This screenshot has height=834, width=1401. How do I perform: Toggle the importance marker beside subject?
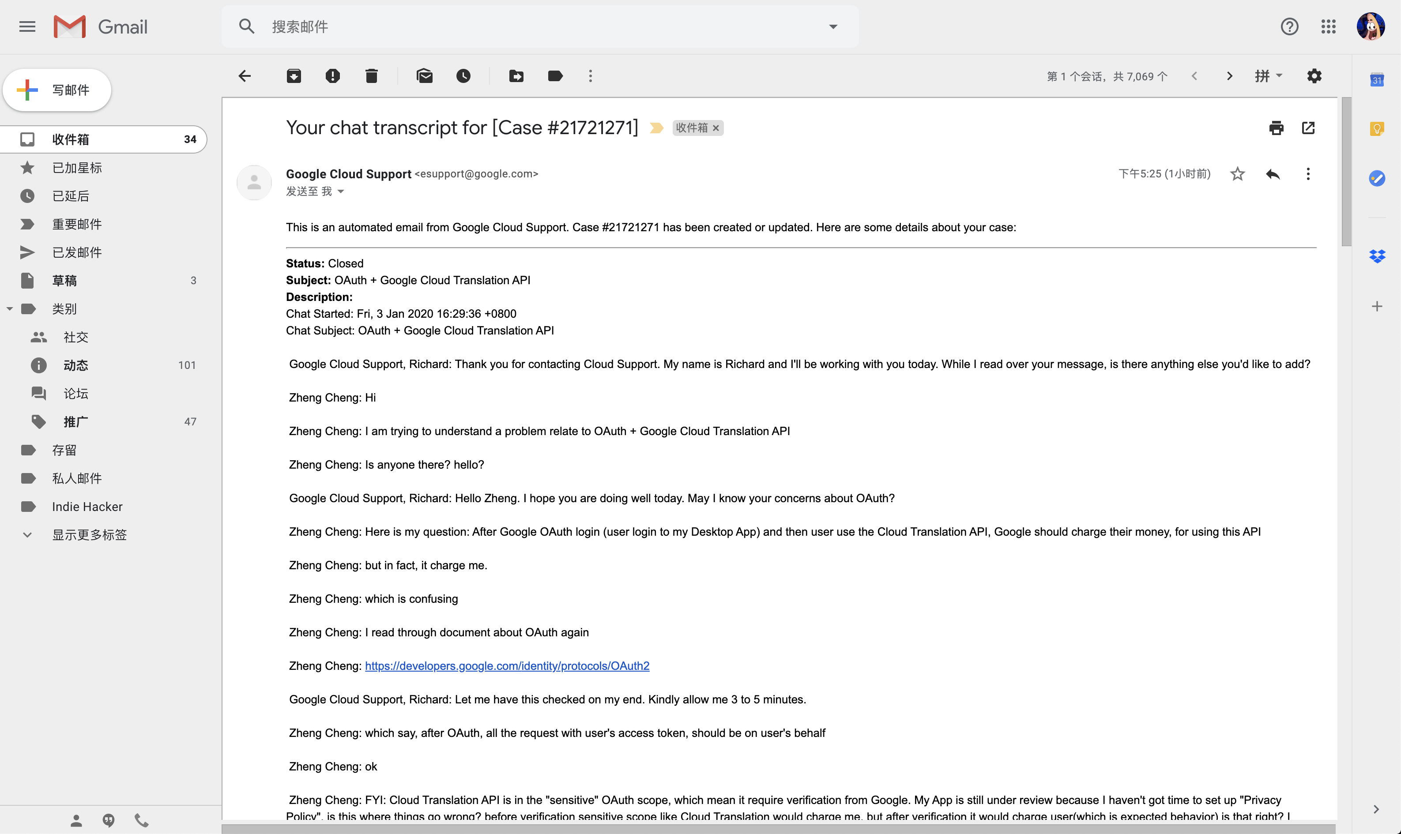coord(656,128)
